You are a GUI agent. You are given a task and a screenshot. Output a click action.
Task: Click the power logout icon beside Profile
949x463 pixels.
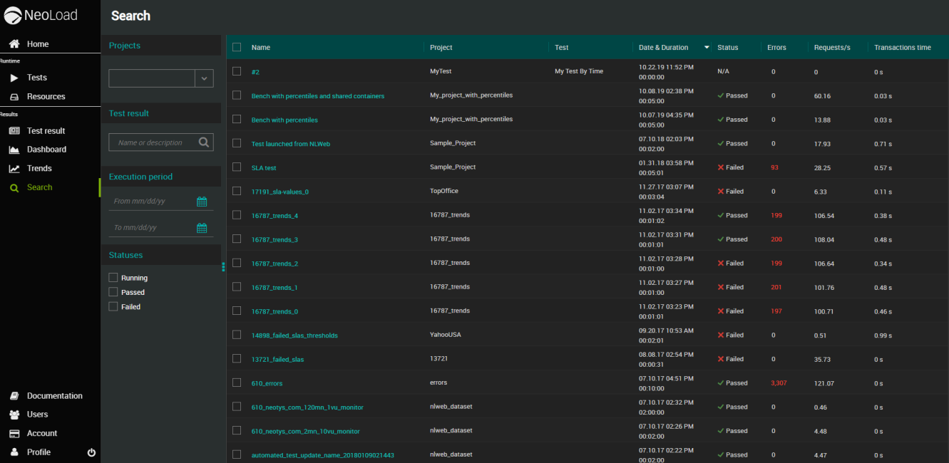coord(91,452)
